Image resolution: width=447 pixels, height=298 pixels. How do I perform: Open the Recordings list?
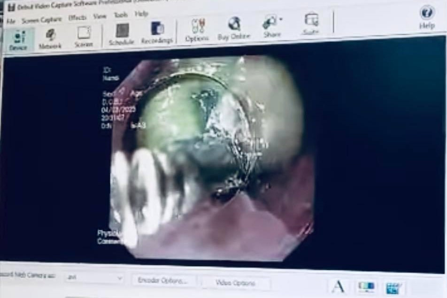tap(157, 32)
